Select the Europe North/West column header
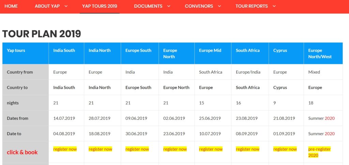 (x=323, y=53)
